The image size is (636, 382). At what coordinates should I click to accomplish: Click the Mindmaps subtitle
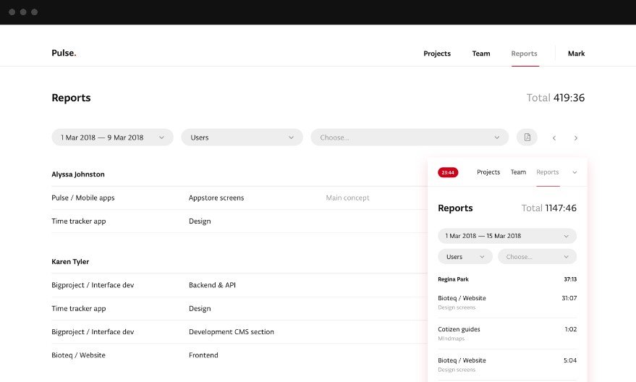[x=451, y=339]
